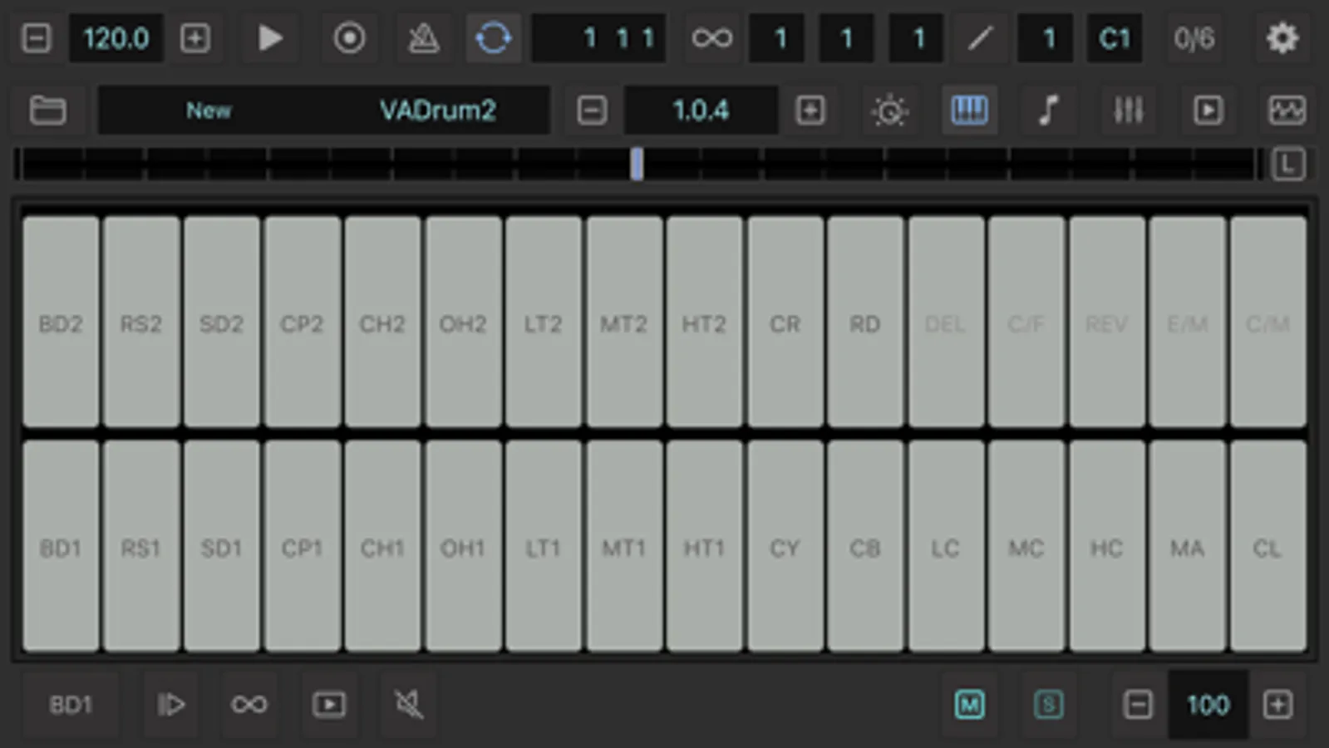This screenshot has width=1329, height=748.
Task: Toggle the loop cycle button
Action: coord(494,38)
